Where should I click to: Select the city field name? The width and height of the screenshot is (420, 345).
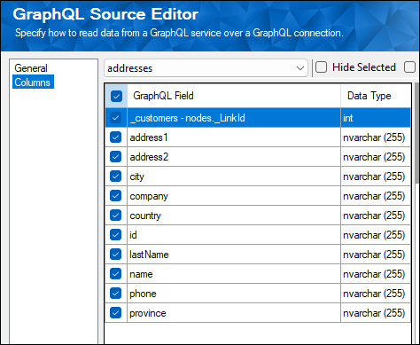(x=234, y=176)
